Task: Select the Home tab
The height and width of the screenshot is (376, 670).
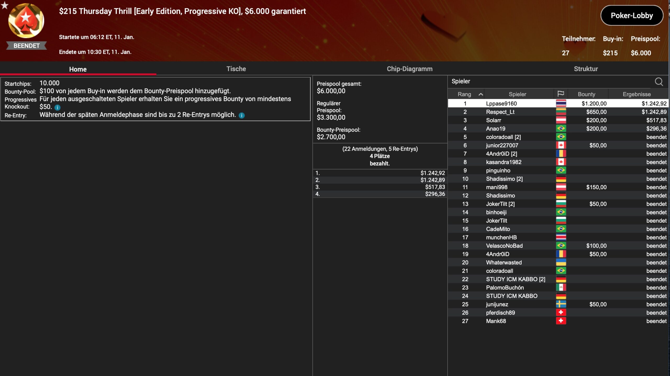Action: [78, 69]
